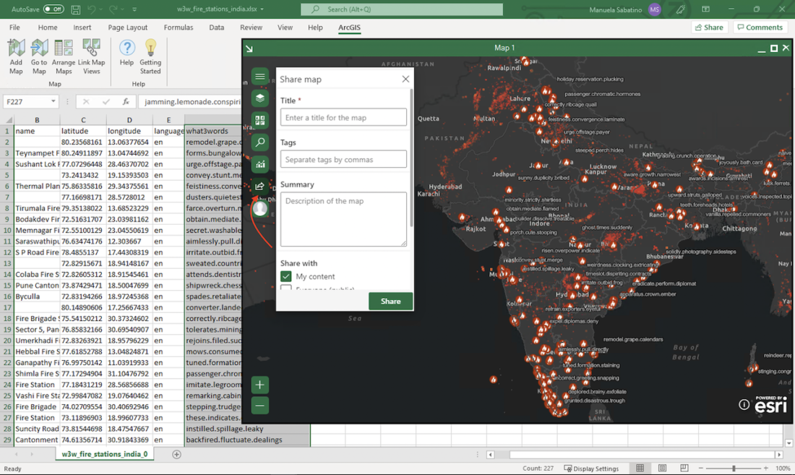Viewport: 795px width, 475px height.
Task: Select the ArcGIS ribbon tab
Action: [x=349, y=27]
